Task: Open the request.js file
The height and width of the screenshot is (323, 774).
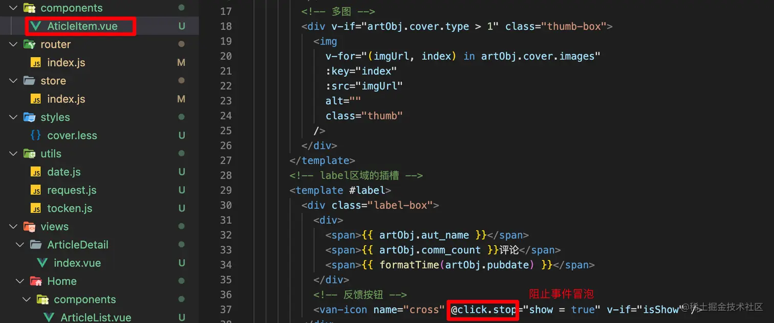Action: point(72,190)
